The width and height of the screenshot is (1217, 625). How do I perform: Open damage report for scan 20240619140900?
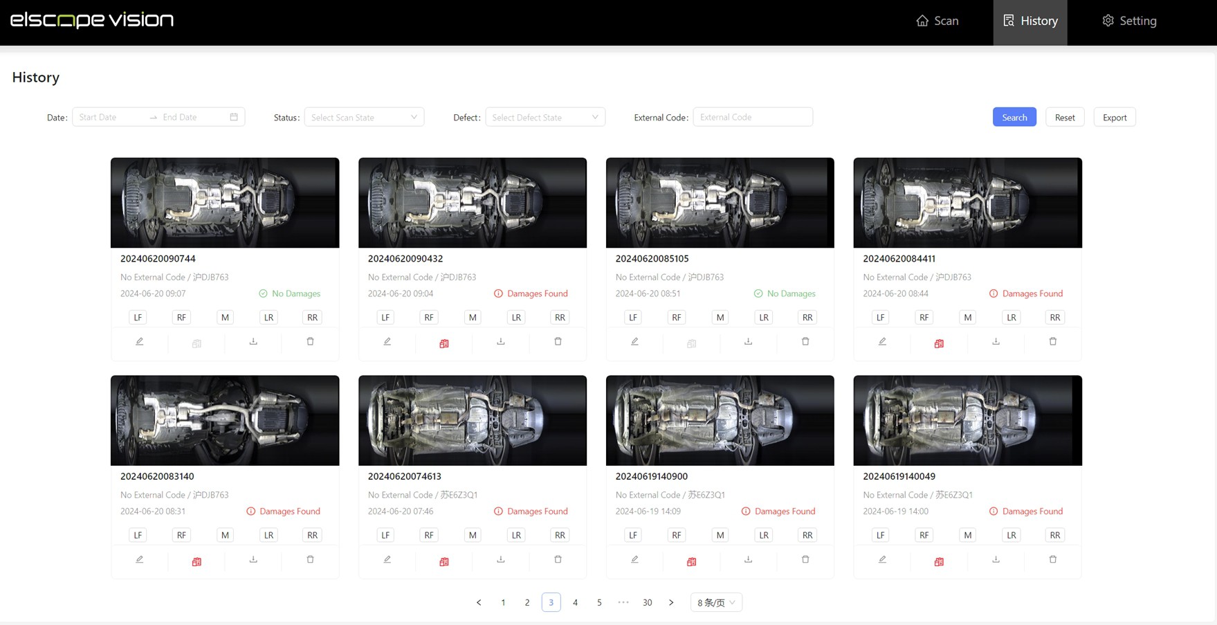coord(691,561)
